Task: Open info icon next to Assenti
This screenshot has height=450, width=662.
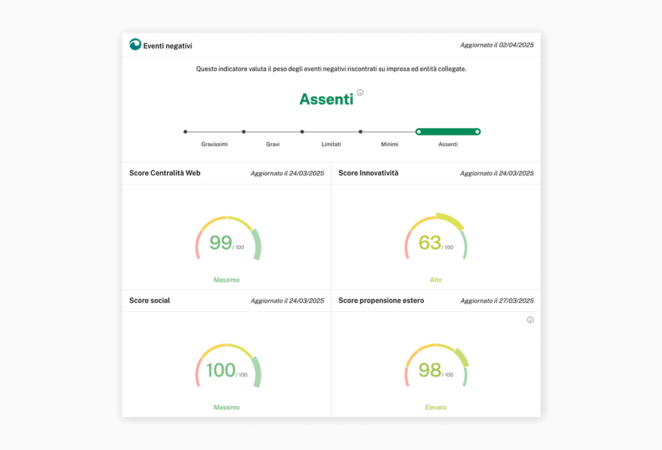Action: point(360,93)
